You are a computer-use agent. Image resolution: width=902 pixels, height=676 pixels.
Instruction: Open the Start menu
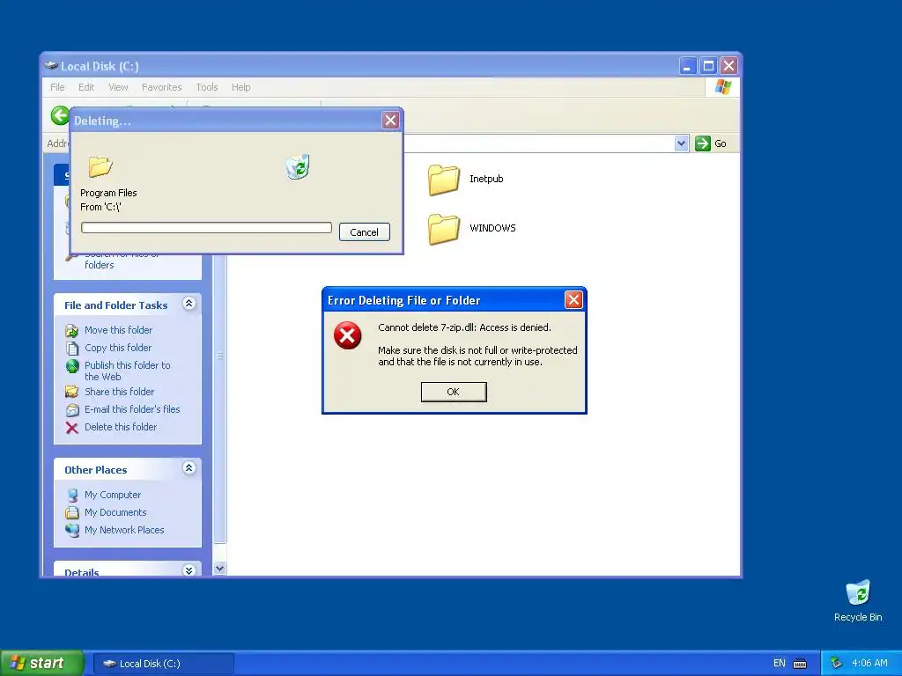pyautogui.click(x=41, y=664)
